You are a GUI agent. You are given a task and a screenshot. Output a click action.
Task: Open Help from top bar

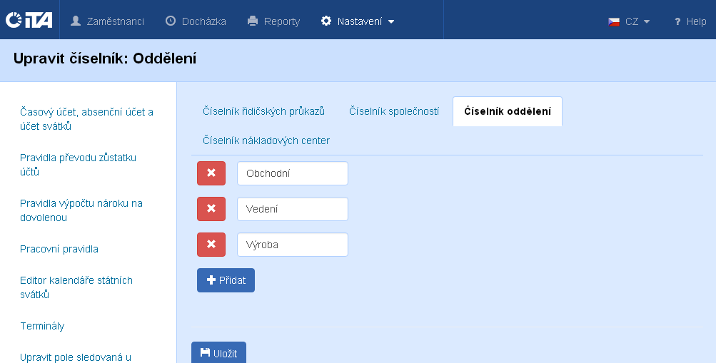[690, 21]
